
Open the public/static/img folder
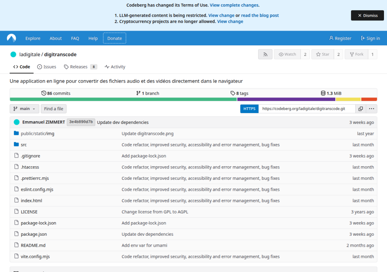[37, 133]
